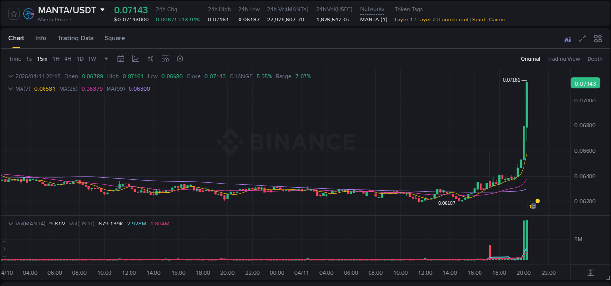Open the MANTA/USDT pair selector dropdown
Screen dimensions: 611x286
coord(102,10)
